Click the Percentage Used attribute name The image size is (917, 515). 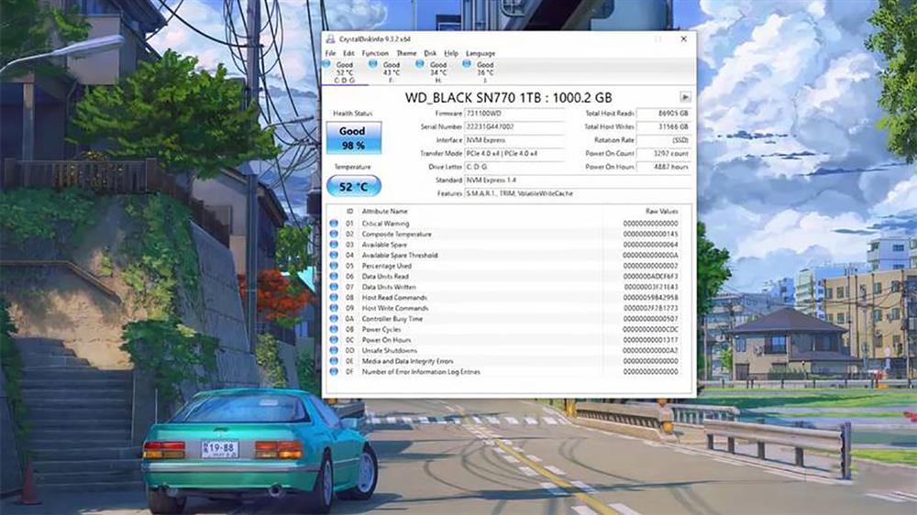pyautogui.click(x=387, y=266)
